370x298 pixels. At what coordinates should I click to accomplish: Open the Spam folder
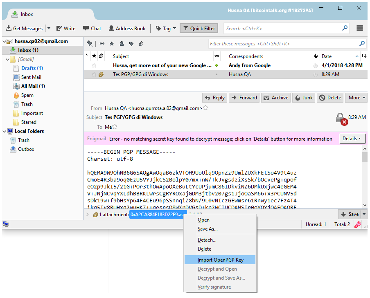point(27,95)
